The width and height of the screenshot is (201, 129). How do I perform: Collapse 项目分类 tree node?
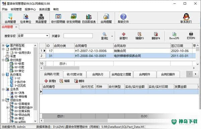click(3, 100)
